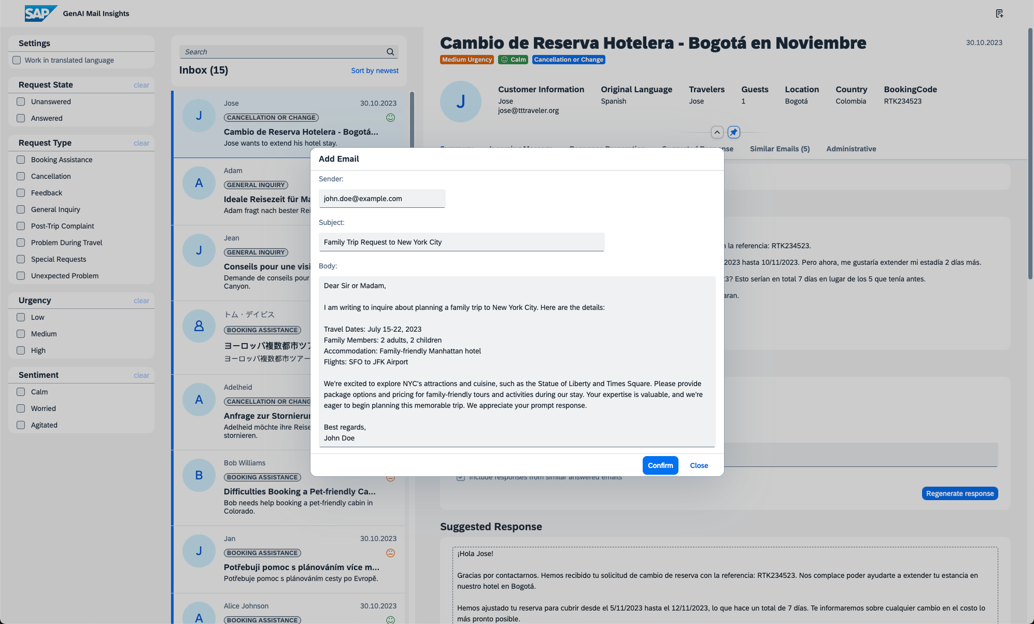The width and height of the screenshot is (1034, 624).
Task: Click the large J avatar in customer header
Action: click(460, 102)
